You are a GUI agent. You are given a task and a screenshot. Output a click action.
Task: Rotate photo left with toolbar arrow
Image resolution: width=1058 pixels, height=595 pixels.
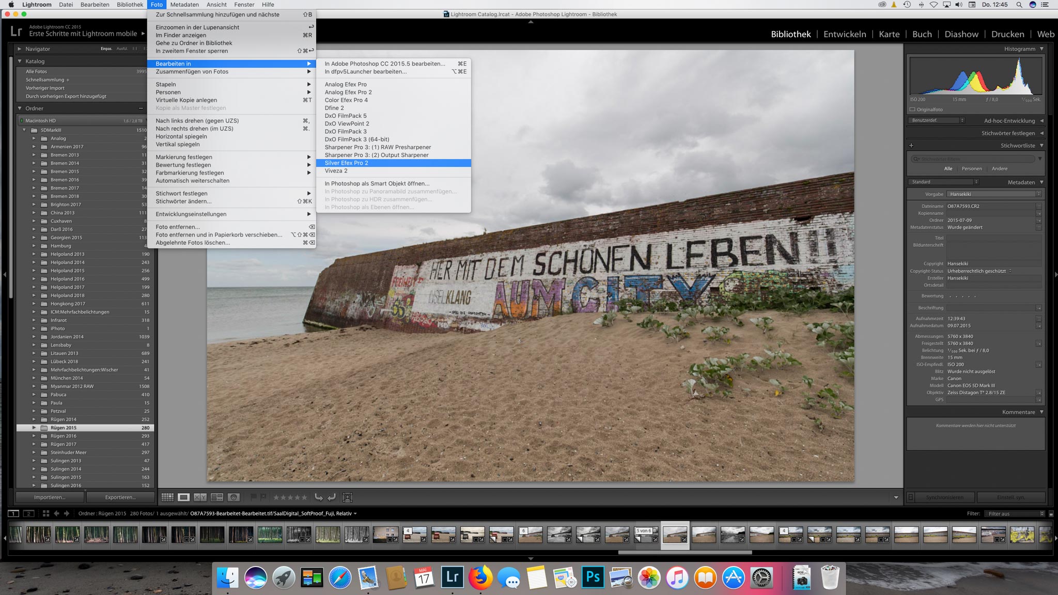coord(319,497)
